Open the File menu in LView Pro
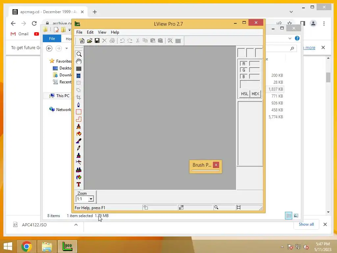 [x=79, y=32]
